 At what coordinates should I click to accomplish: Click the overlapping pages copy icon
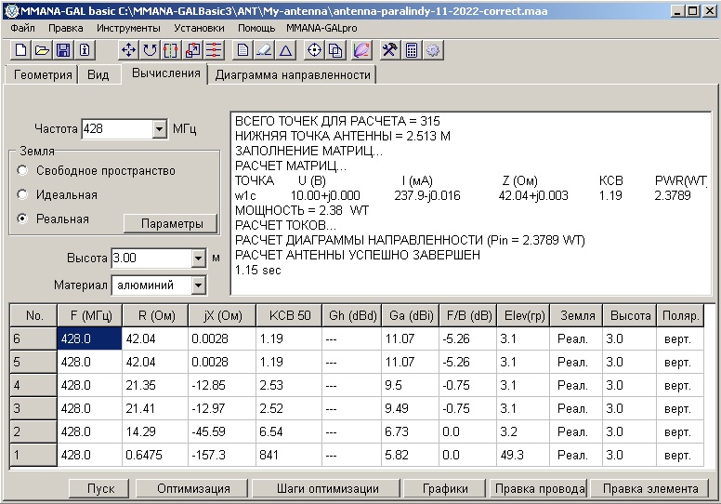(x=335, y=49)
